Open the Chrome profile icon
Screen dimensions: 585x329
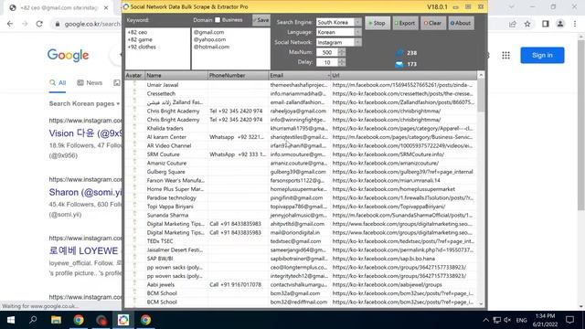click(x=560, y=24)
